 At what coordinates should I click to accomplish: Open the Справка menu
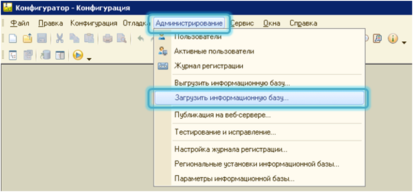tap(303, 23)
